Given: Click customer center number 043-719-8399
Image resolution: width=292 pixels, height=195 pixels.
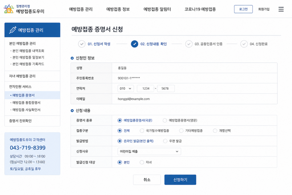Looking at the screenshot, I should point(28,148).
